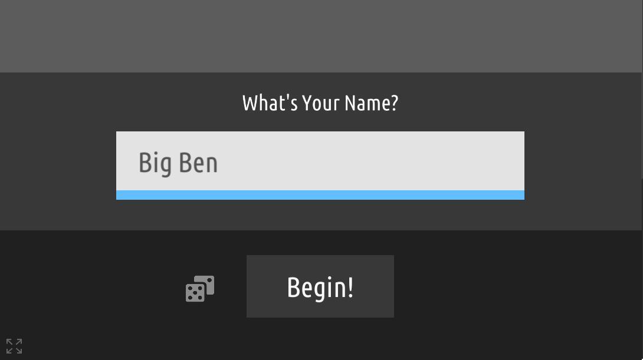Viewport: 643px width, 360px height.
Task: Select the grey dice pair icon
Action: pyautogui.click(x=200, y=288)
